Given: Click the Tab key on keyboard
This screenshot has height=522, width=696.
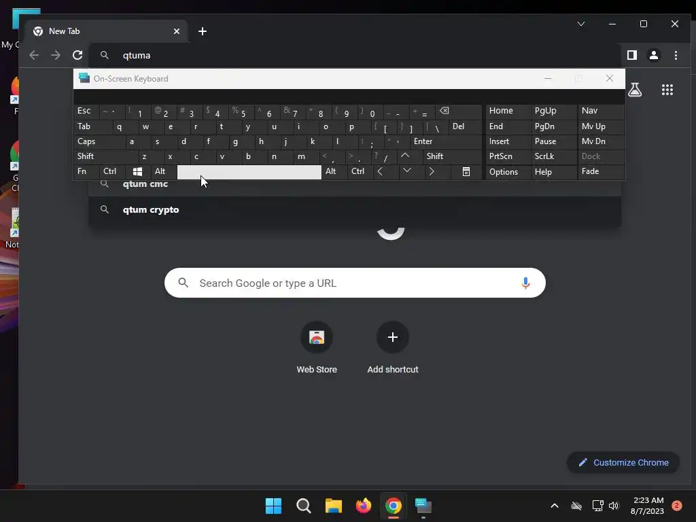Looking at the screenshot, I should pyautogui.click(x=92, y=127).
